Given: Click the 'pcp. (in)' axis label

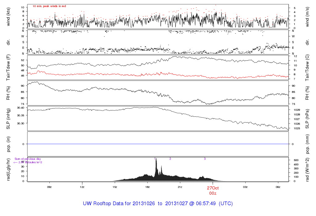Looking at the screenshot, I should click(x=8, y=144).
